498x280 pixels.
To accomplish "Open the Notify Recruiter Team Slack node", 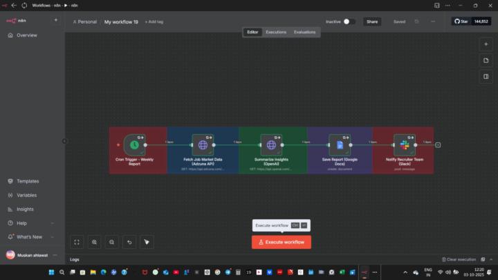I will coord(405,145).
